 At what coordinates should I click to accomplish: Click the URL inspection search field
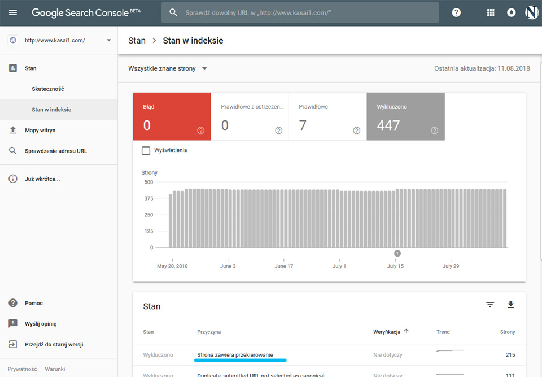coord(300,13)
